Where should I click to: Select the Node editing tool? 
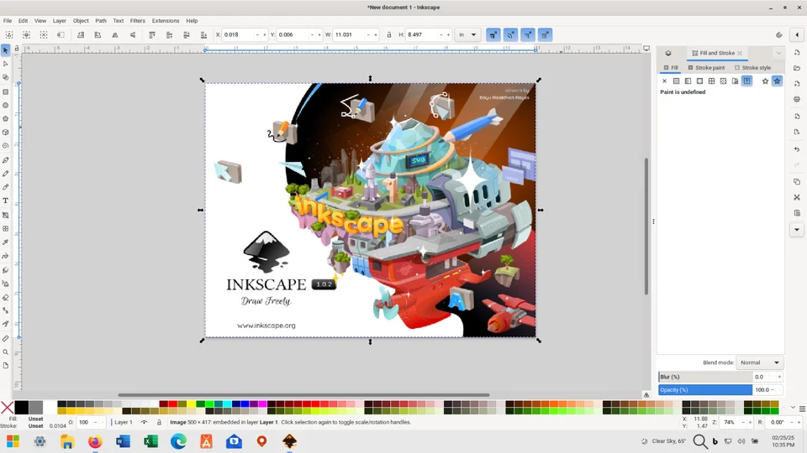click(x=6, y=64)
